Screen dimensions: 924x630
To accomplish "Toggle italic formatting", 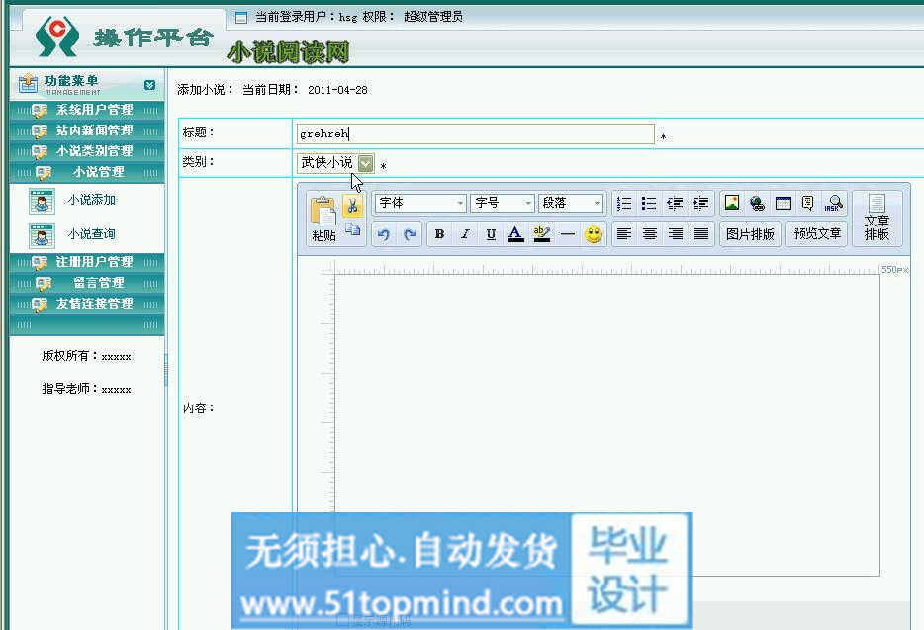I will (x=466, y=234).
